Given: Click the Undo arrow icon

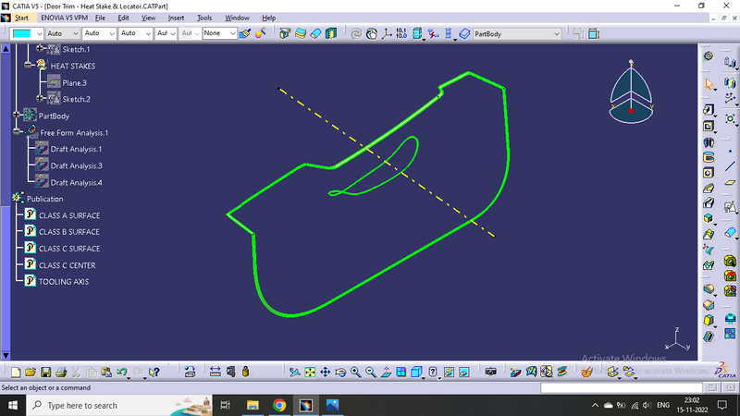Looking at the screenshot, I should [x=122, y=373].
